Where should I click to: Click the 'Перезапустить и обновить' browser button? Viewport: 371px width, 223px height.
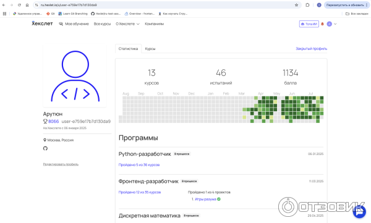(345, 5)
